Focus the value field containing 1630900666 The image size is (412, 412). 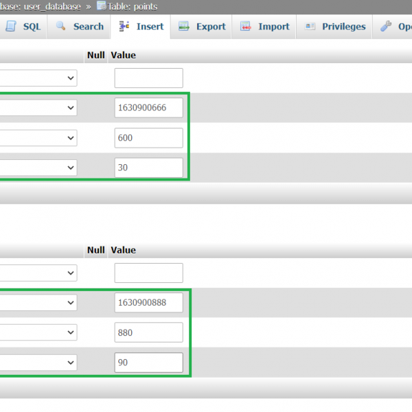[x=149, y=108]
